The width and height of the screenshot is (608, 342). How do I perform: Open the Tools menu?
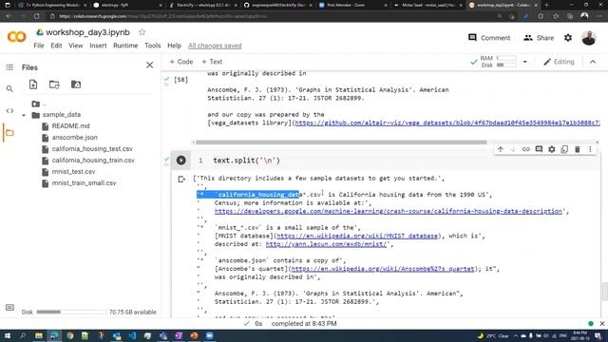pos(152,46)
